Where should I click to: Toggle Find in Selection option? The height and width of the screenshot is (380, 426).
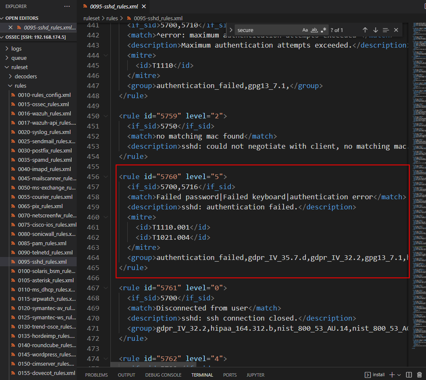[x=386, y=30]
